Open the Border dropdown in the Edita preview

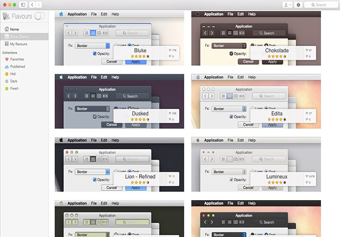[x=229, y=109]
